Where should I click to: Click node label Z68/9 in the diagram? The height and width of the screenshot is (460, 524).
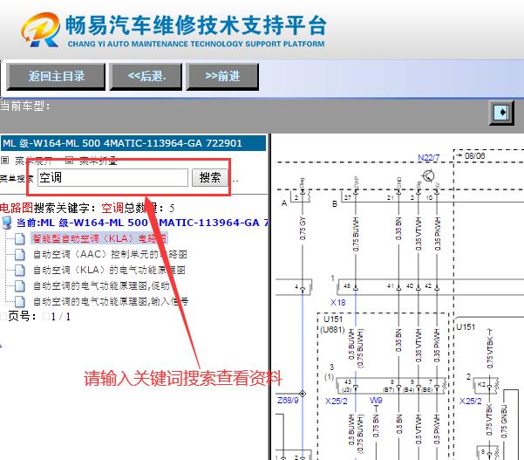[288, 400]
